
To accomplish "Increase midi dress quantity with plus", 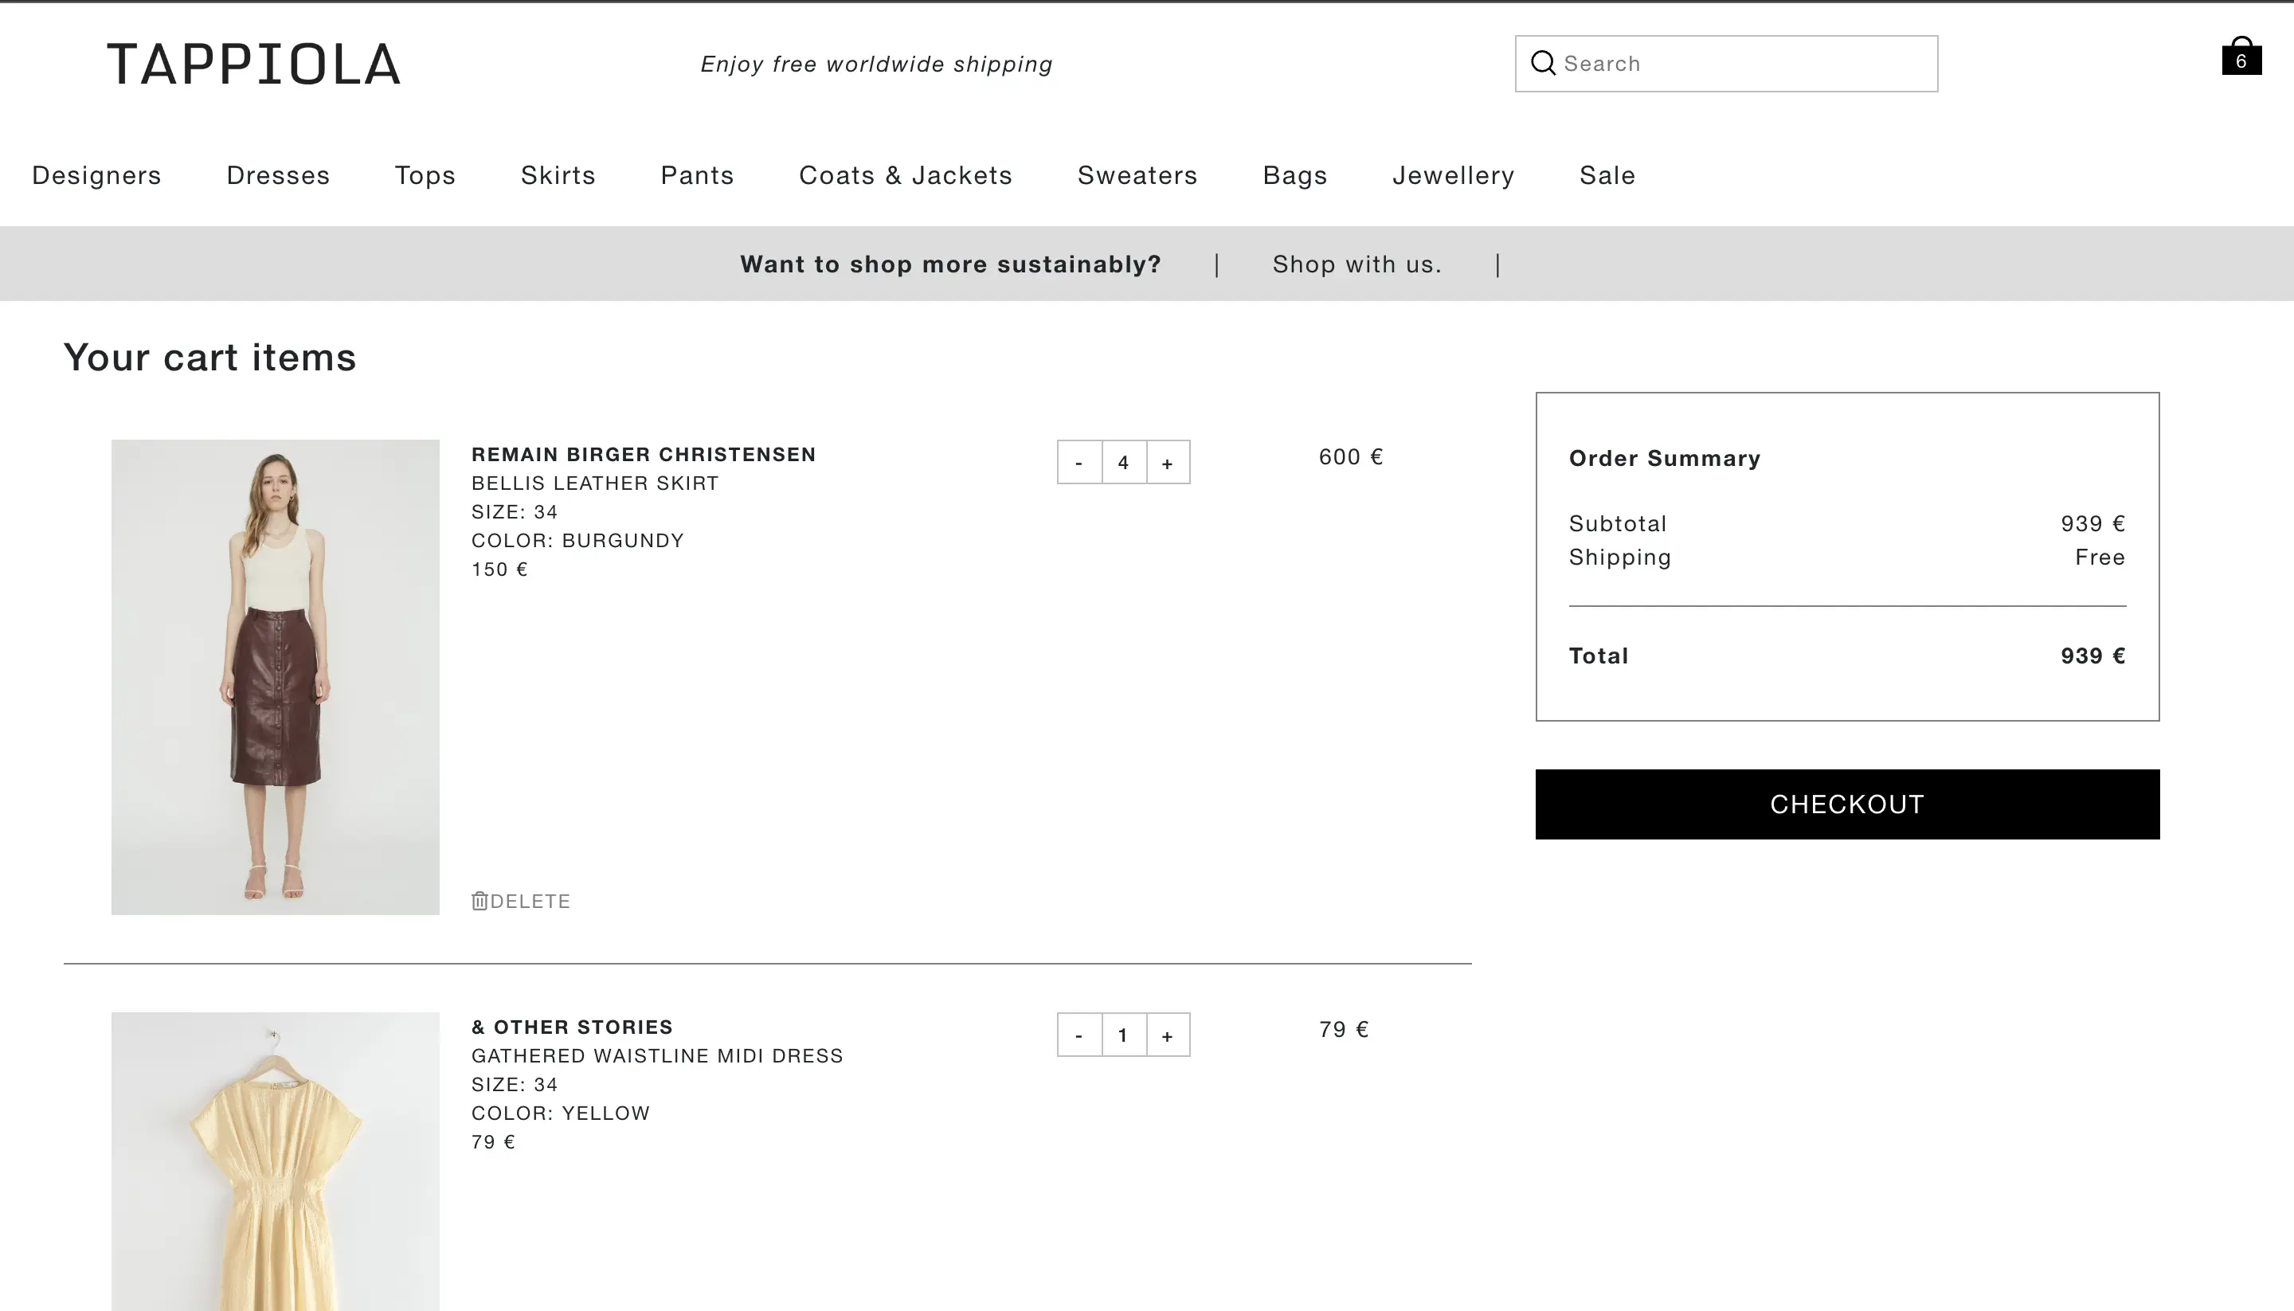I will (1168, 1035).
